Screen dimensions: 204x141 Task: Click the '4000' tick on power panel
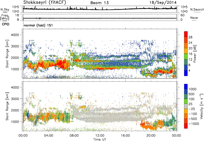coord(15,35)
